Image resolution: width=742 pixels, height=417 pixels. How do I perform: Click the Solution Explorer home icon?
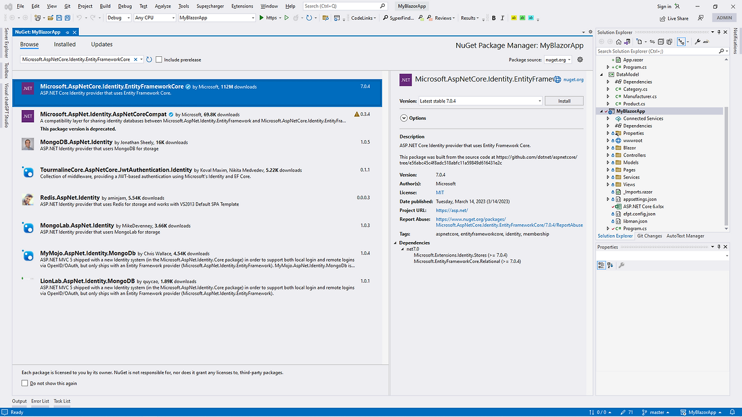tap(619, 42)
